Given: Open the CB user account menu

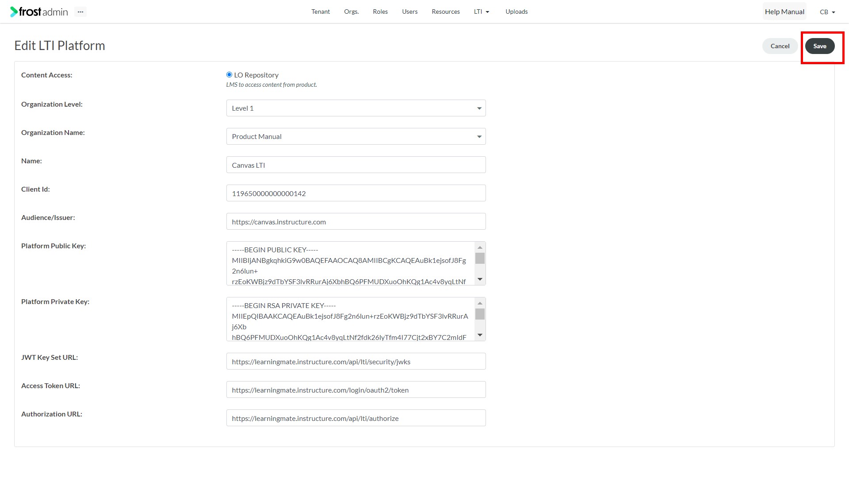Looking at the screenshot, I should pos(827,12).
